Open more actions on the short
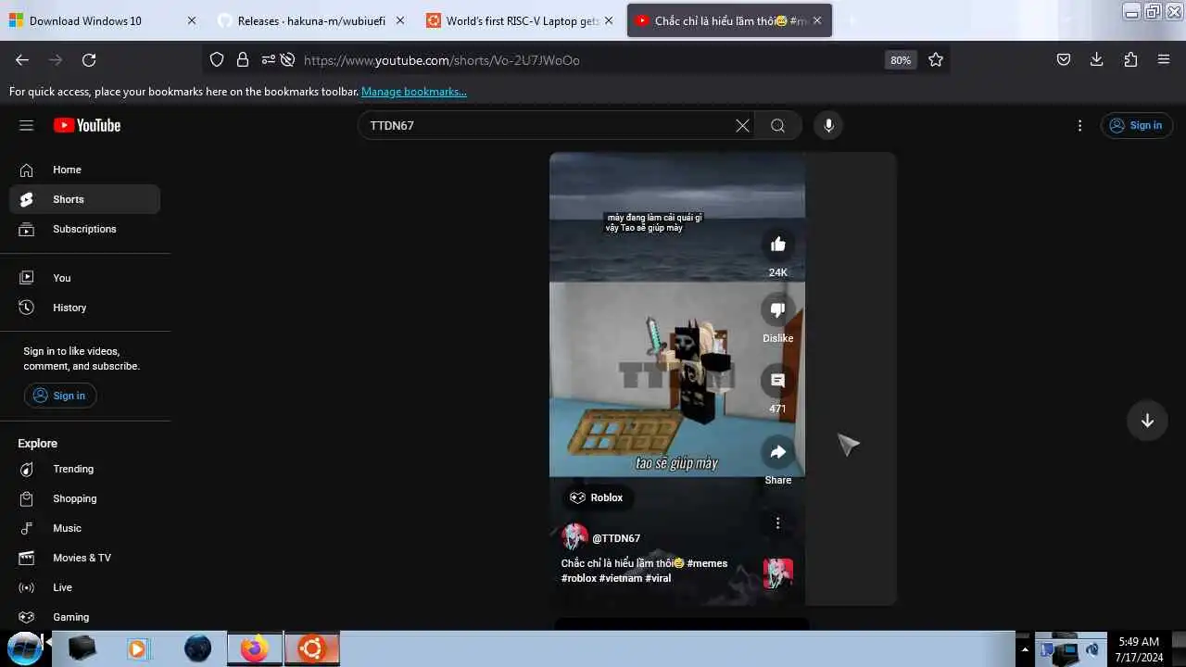 [777, 523]
